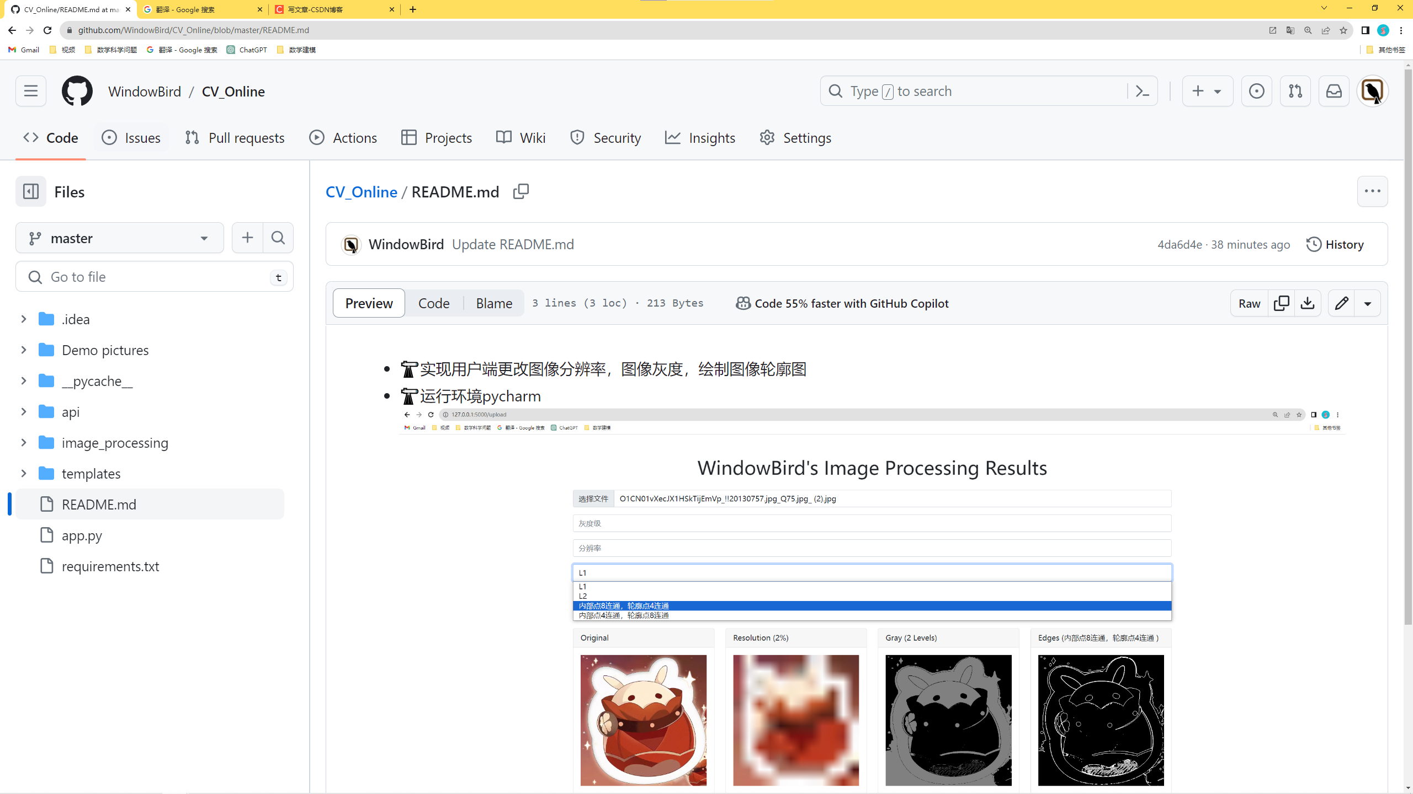Open commit History link
Screen dimensions: 1413x794
point(1335,244)
